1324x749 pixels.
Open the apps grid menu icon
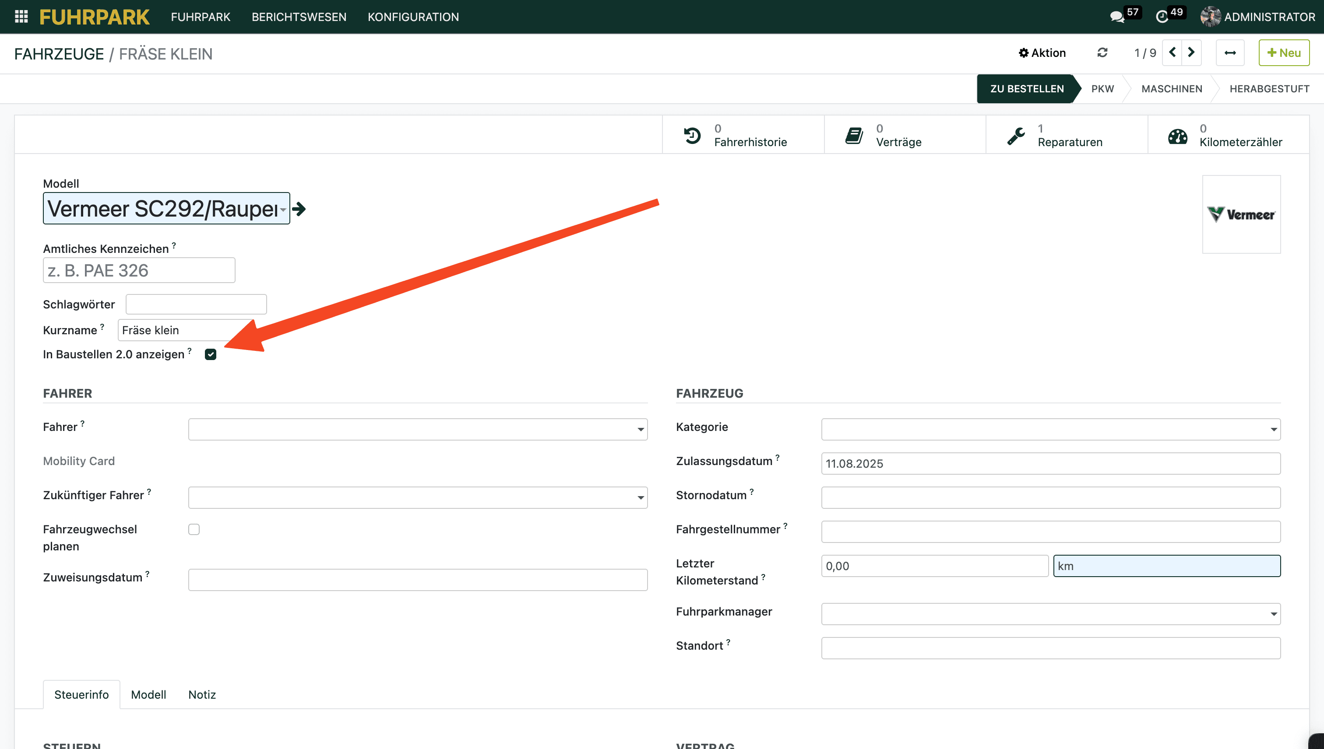pos(21,17)
